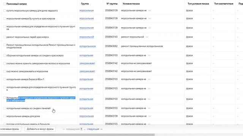The image size is (243, 136).
Task: Click the horizontal scrollbar at window bottom
Action: [x=77, y=135]
